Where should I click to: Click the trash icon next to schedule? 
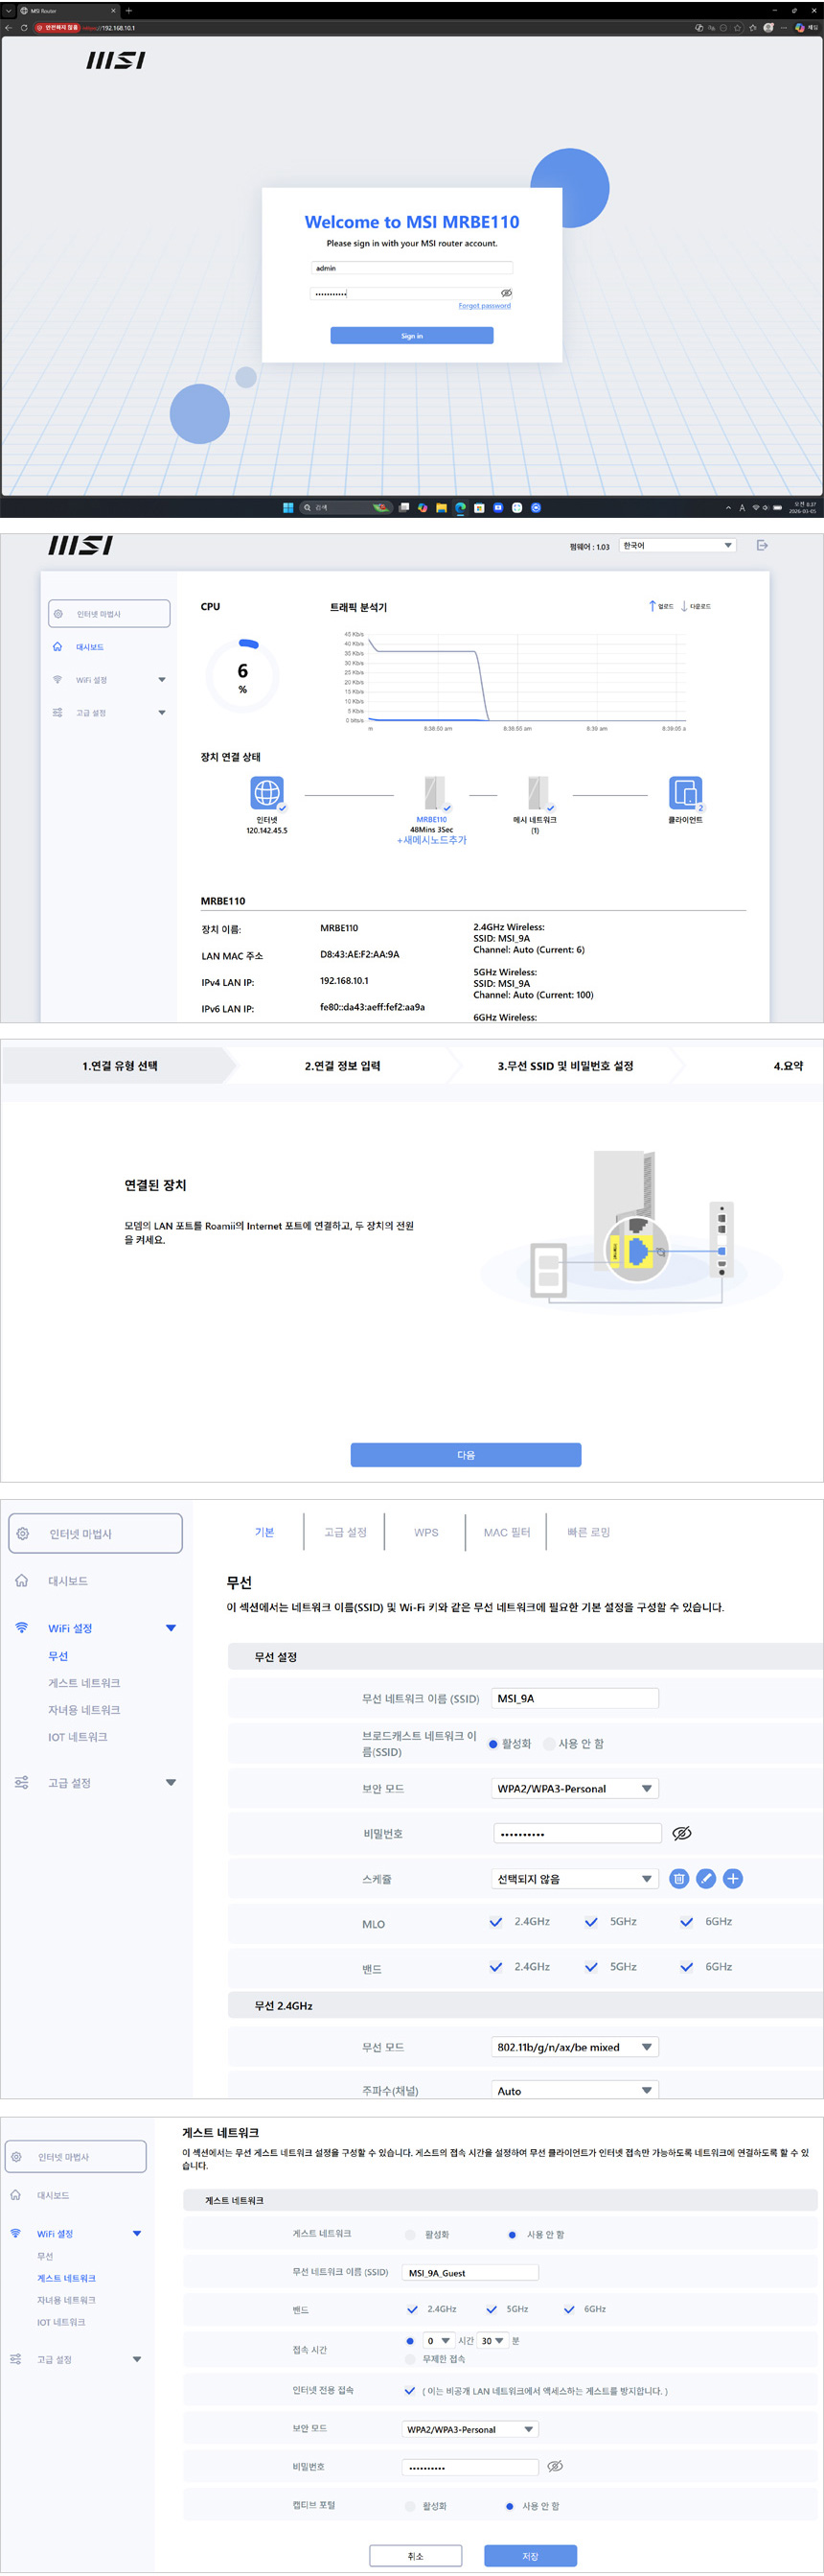click(678, 1878)
